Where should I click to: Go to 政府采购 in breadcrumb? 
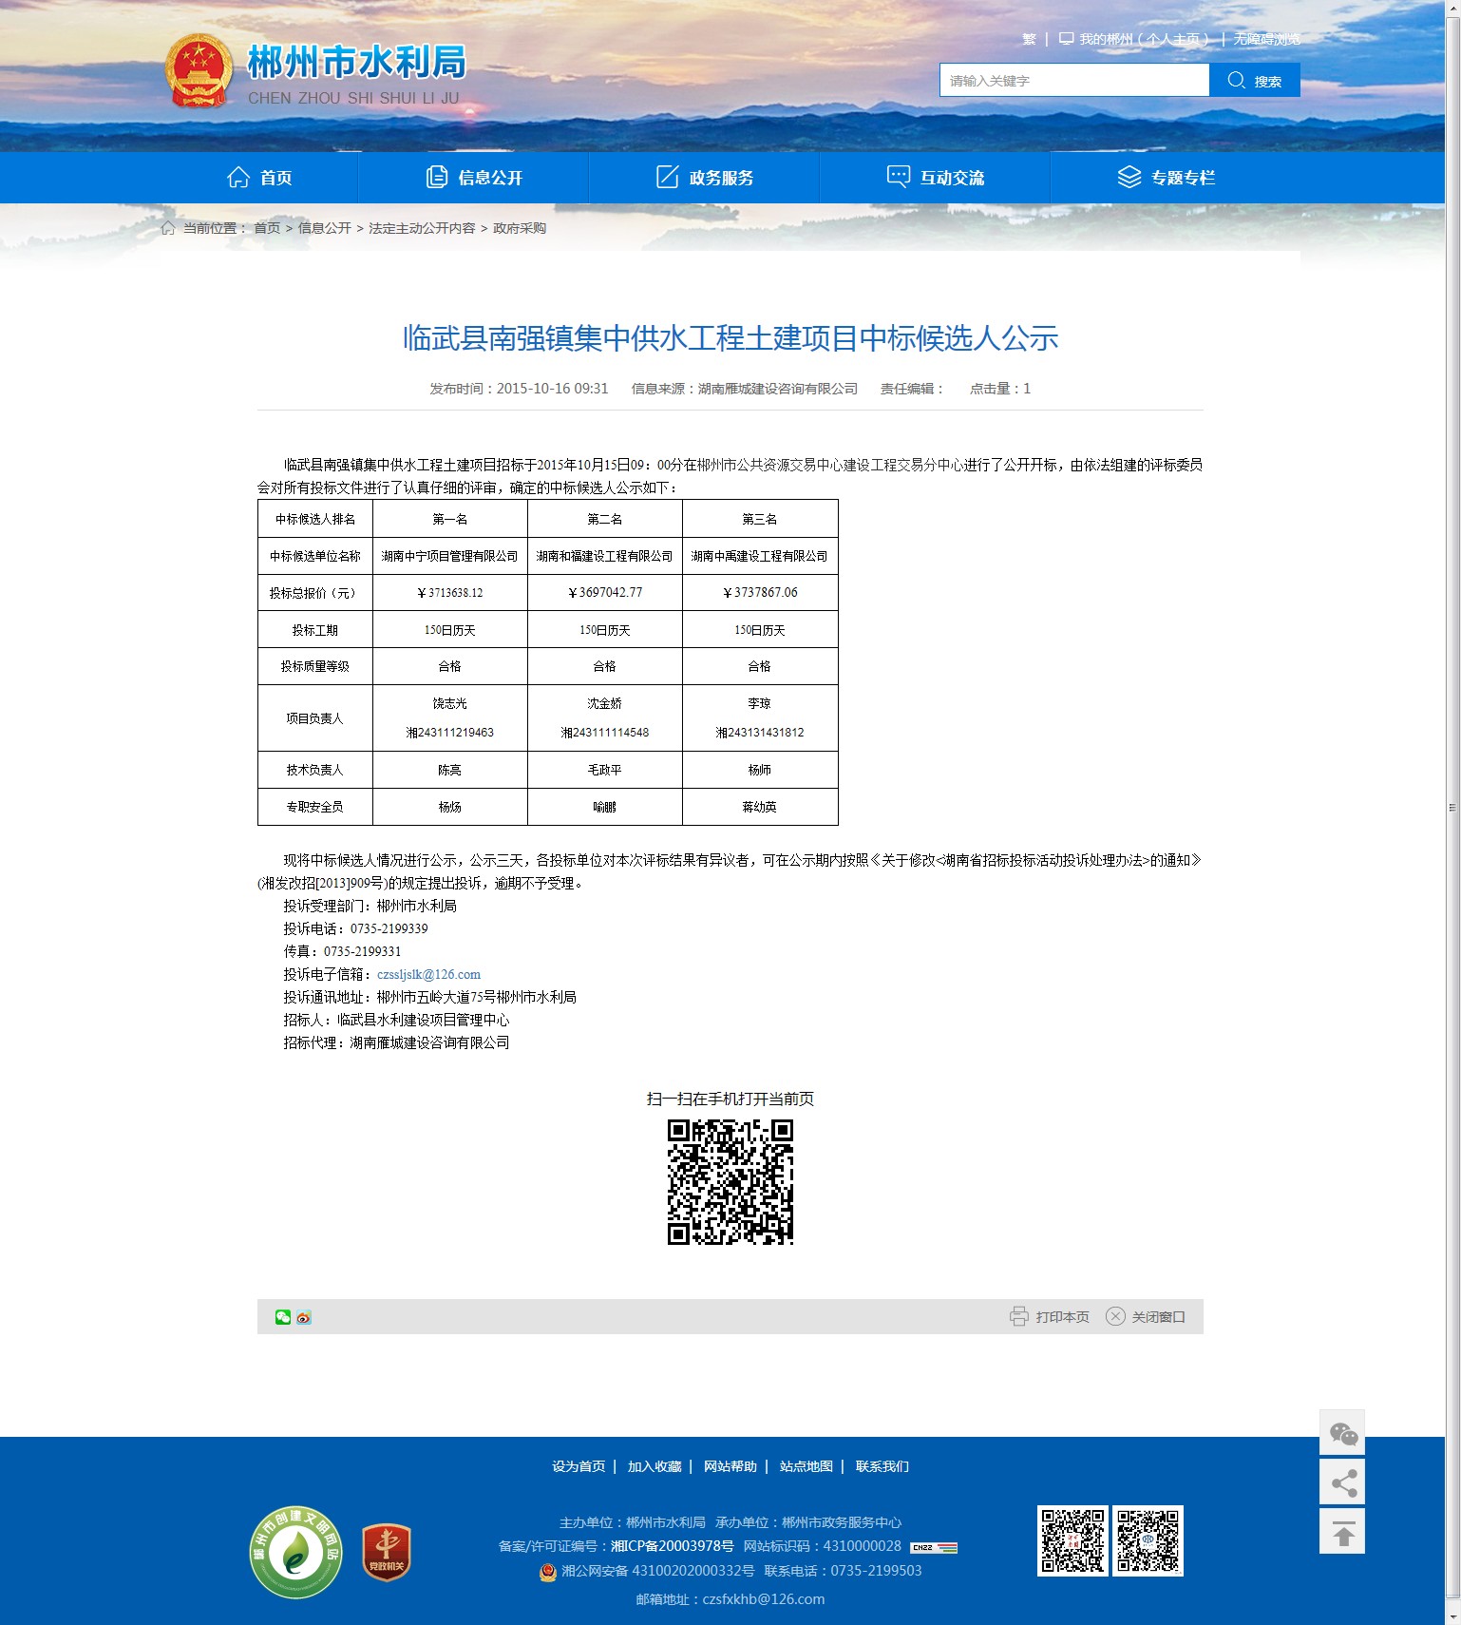520,228
